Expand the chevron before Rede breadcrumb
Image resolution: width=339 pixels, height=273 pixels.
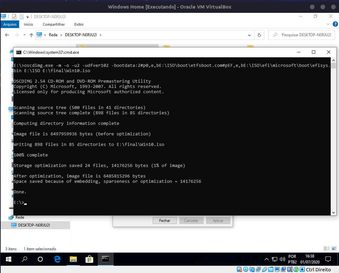45,35
